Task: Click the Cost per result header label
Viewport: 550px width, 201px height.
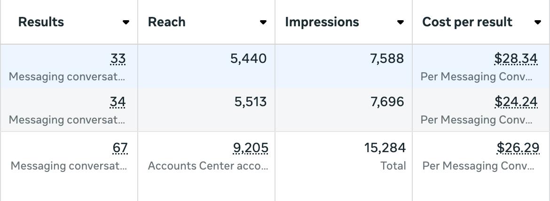Action: (x=467, y=22)
